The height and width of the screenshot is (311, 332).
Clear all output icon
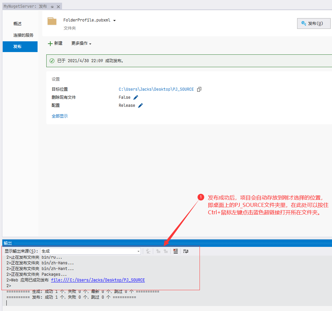(x=175, y=251)
